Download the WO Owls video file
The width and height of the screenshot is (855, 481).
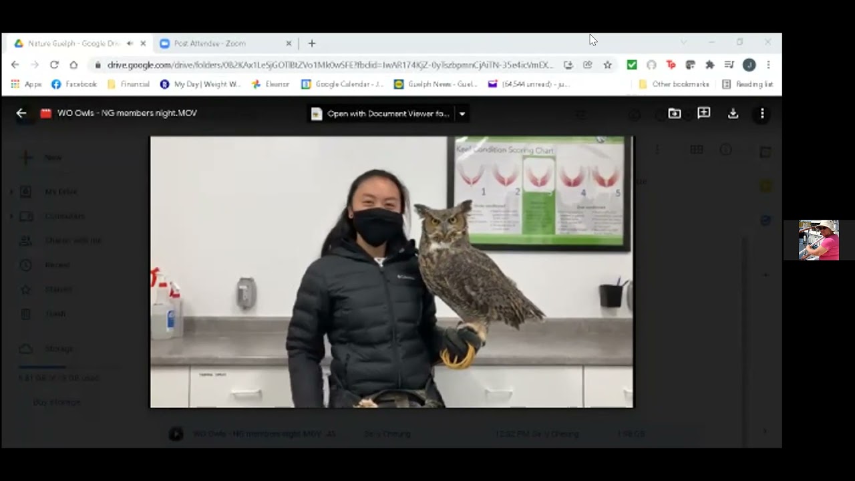point(733,114)
